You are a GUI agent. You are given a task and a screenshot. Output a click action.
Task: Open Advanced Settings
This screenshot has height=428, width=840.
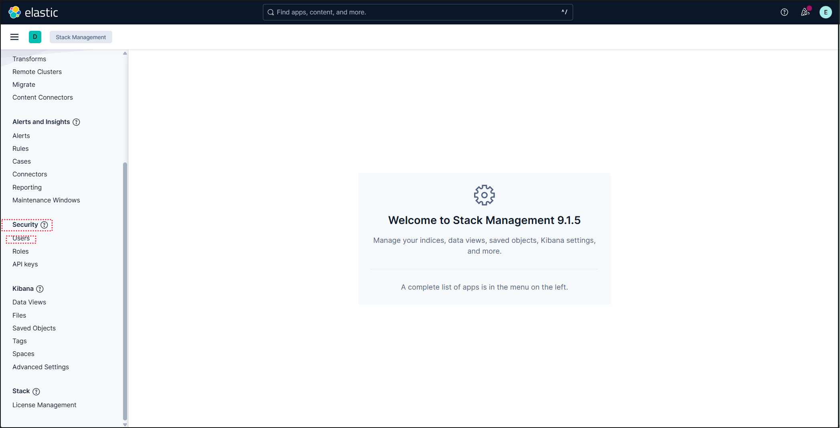point(40,367)
